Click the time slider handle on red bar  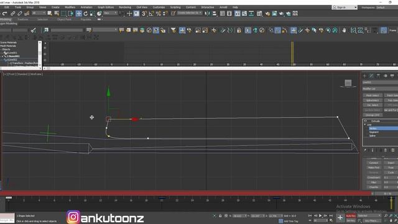point(387,194)
